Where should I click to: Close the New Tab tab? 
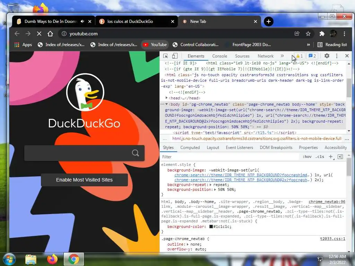tap(256, 21)
